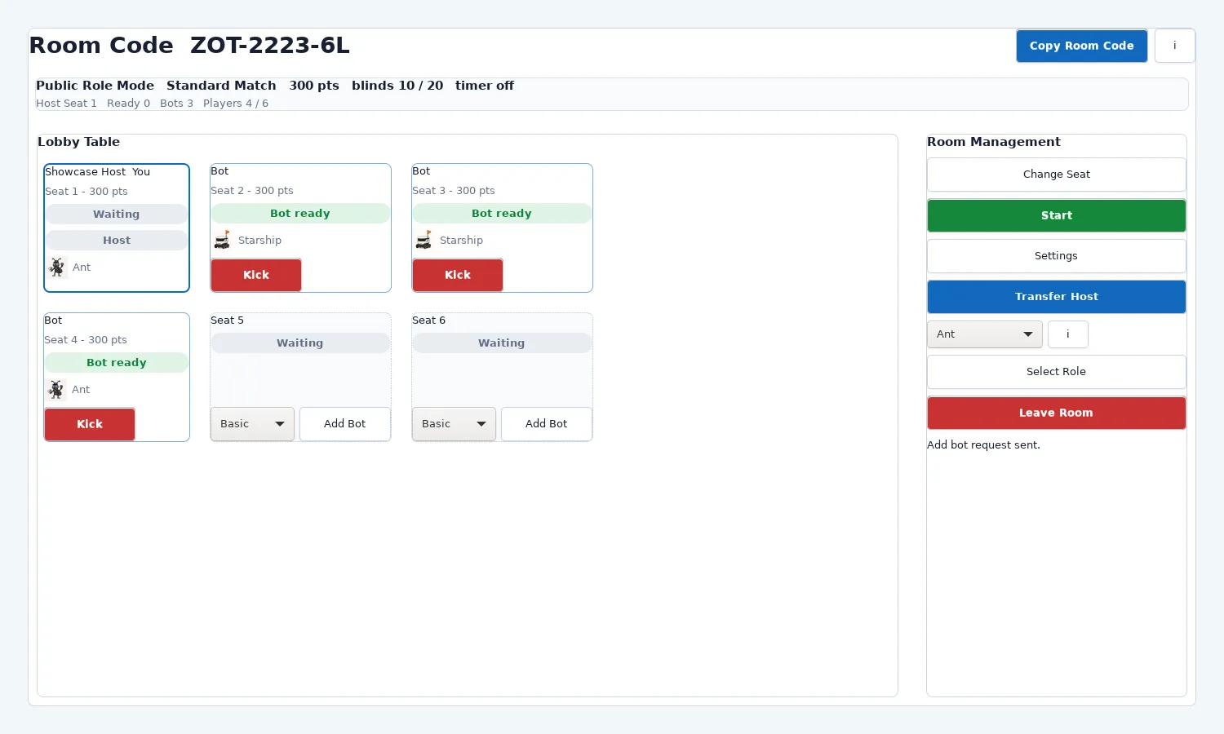Kick the bot in Seat 3

(x=458, y=275)
